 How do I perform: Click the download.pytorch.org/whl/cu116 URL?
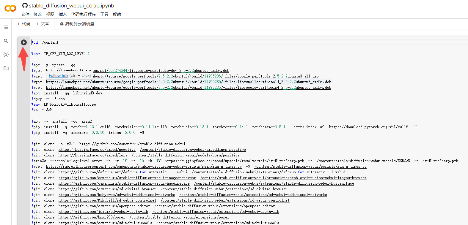368,127
